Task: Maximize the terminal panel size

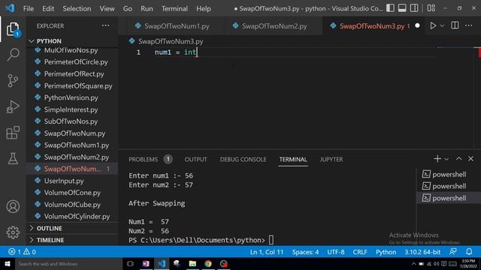Action: 458,158
